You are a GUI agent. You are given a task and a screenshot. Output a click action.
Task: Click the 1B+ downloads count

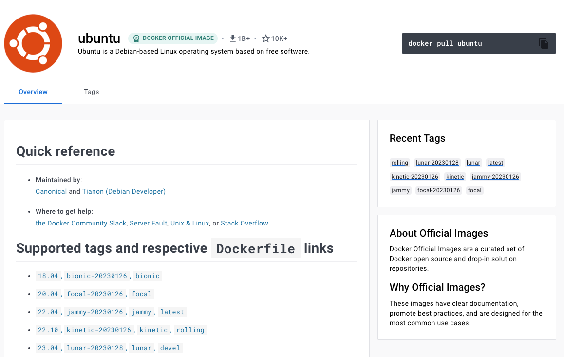[244, 38]
